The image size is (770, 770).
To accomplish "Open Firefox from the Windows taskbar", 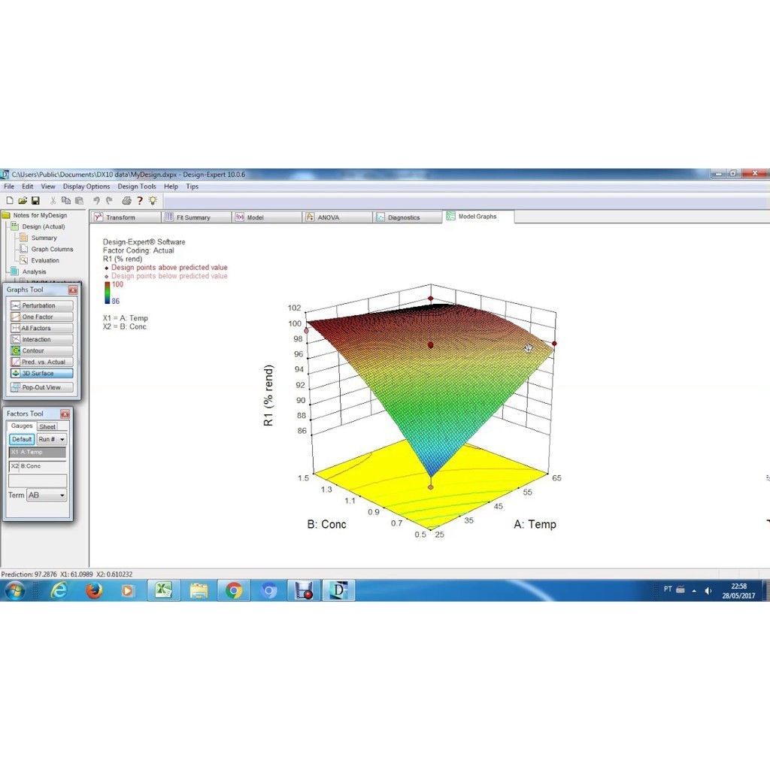I will click(94, 591).
